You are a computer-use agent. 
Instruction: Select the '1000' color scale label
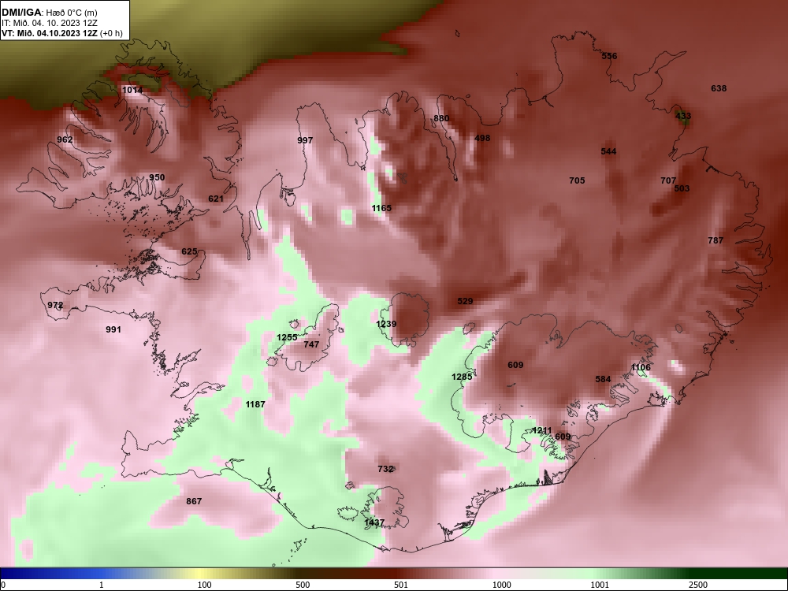(x=501, y=585)
